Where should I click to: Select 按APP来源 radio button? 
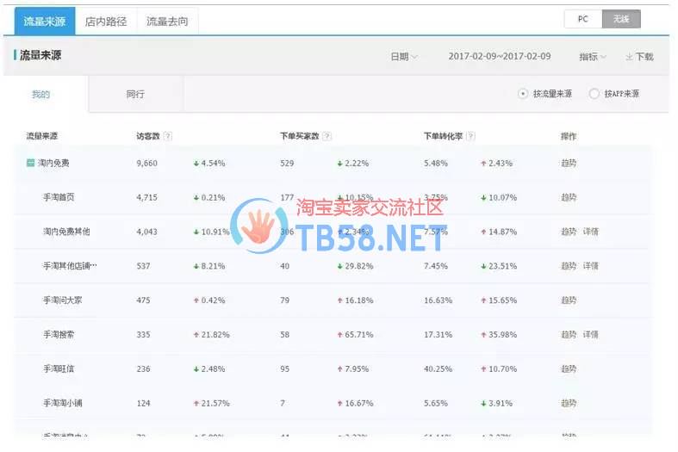click(594, 94)
